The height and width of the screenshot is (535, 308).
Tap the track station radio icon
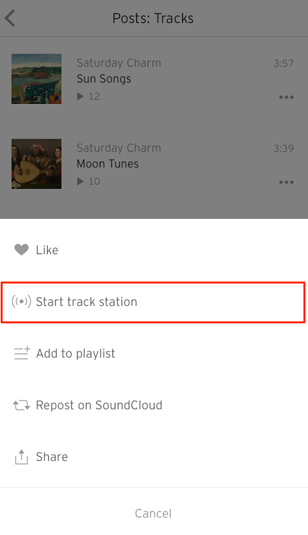[22, 302]
